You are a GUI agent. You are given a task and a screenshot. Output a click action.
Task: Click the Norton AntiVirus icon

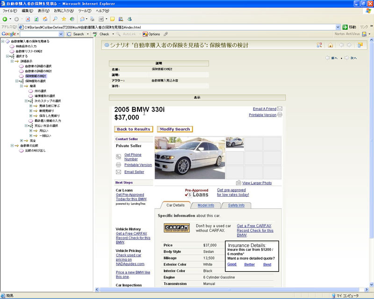[364, 34]
